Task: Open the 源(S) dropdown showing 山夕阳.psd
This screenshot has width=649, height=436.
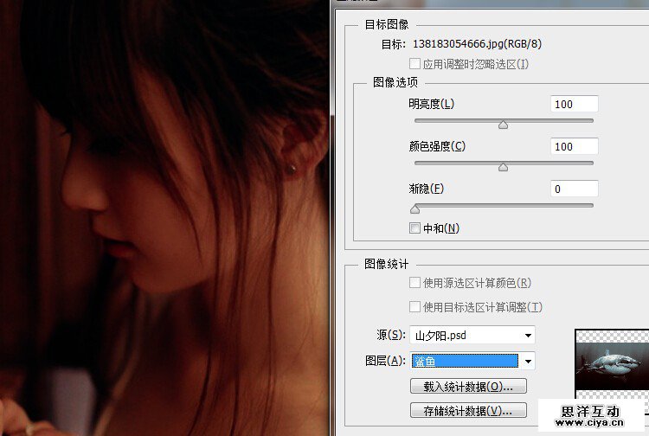Action: [472, 335]
